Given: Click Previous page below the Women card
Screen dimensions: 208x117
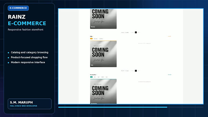Looking at the screenshot, I should coord(132,32).
